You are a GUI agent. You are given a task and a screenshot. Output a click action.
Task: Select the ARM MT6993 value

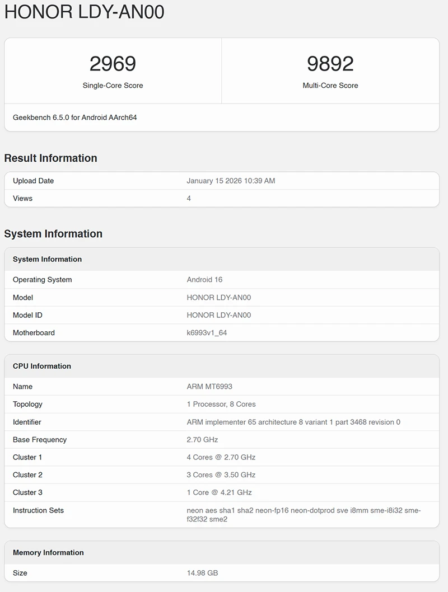209,387
